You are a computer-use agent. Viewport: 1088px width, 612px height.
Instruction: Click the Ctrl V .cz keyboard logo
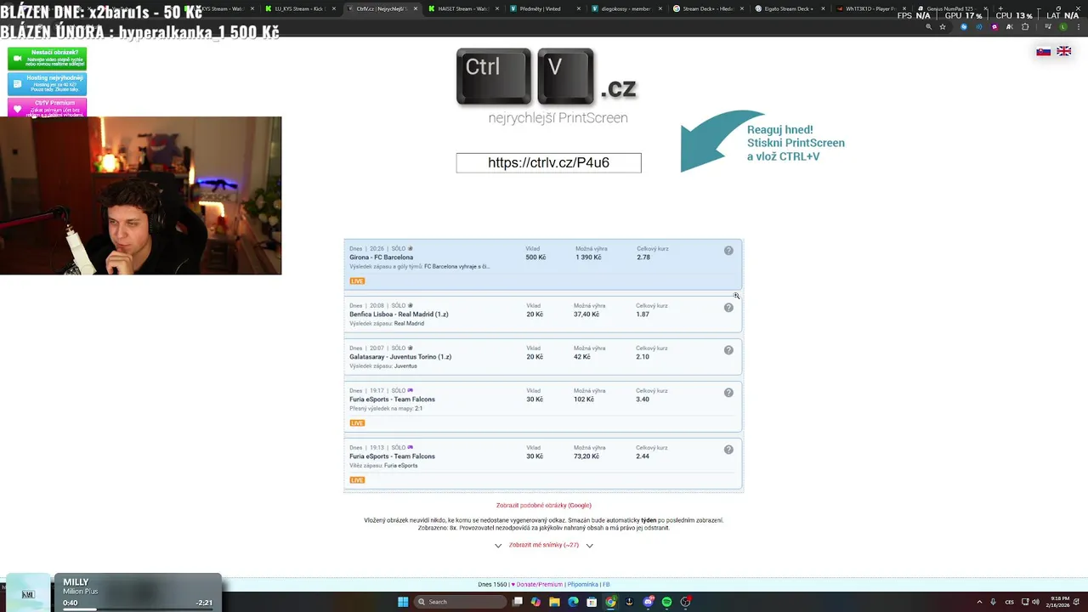click(547, 76)
